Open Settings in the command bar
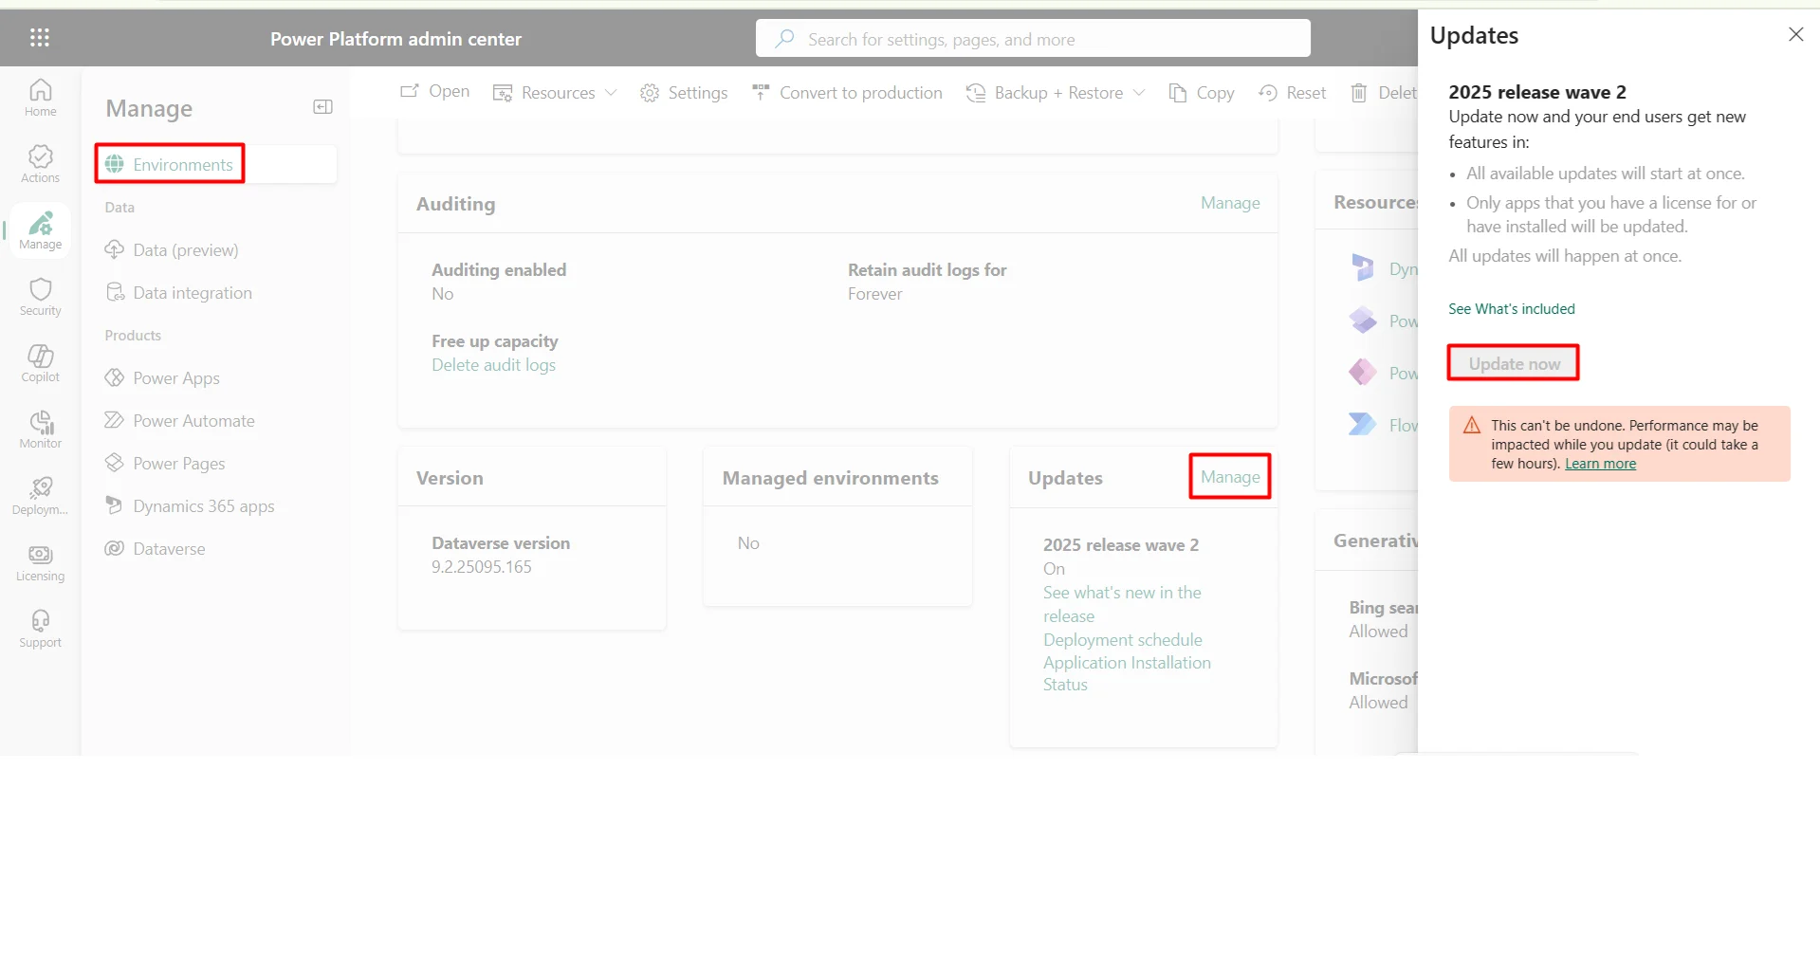The width and height of the screenshot is (1820, 953). pyautogui.click(x=684, y=93)
